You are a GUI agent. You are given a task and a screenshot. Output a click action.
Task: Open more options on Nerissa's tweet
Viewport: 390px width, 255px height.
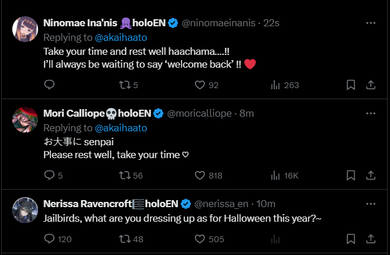(x=371, y=204)
